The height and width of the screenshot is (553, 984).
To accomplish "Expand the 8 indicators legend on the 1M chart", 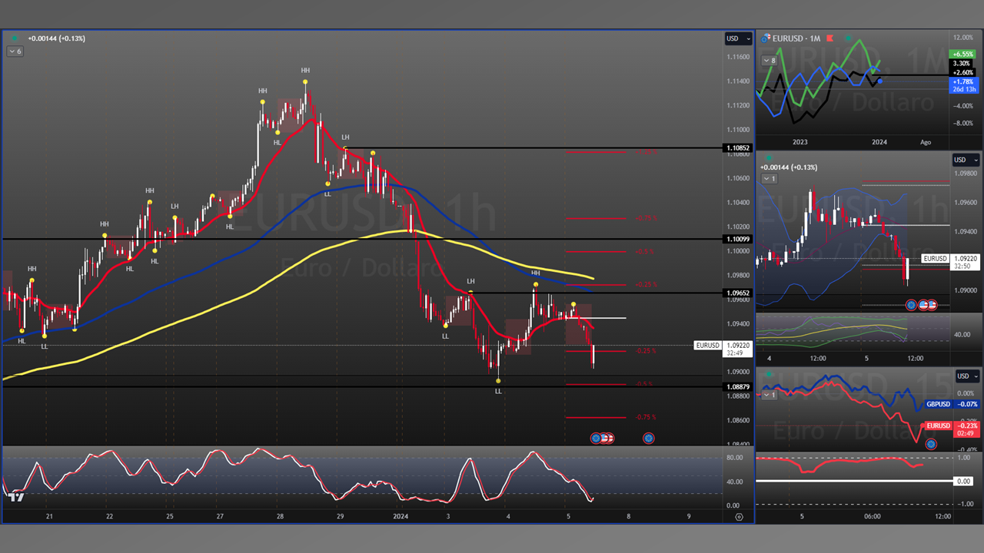I will [x=770, y=61].
